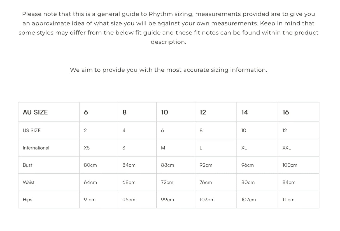Select the XS international size cell
This screenshot has width=340, height=231.
tap(87, 148)
